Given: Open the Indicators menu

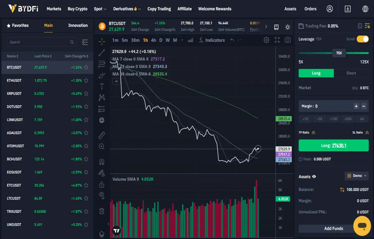Looking at the screenshot, I should click(212, 40).
